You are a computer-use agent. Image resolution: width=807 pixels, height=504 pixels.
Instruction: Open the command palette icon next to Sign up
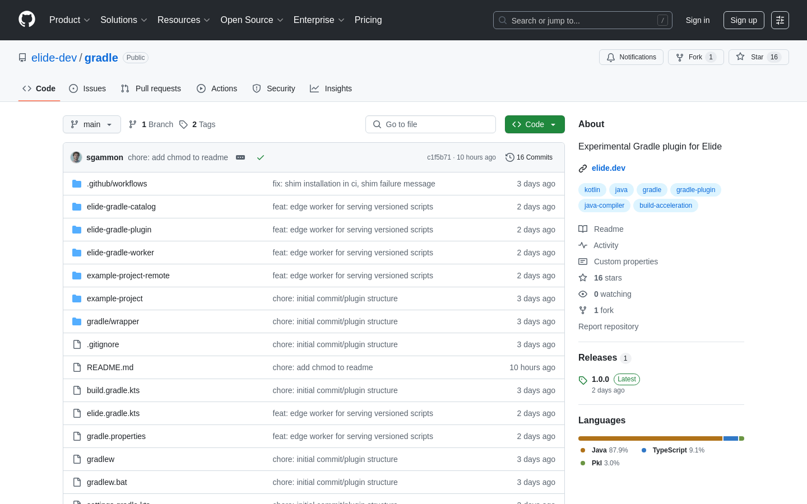(780, 20)
